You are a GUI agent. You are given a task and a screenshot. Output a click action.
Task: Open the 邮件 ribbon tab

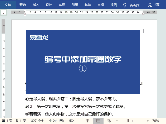coord(88,5)
